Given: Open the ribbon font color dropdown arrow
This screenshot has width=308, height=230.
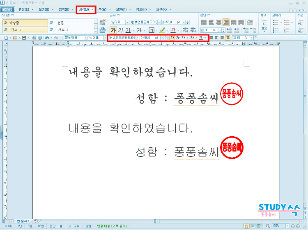Looking at the screenshot, I should point(179,30).
